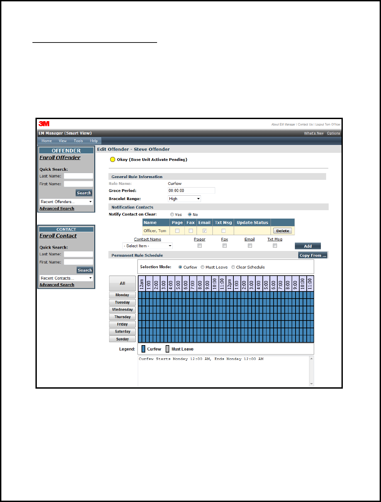The height and width of the screenshot is (502, 381).
Task: Click the 12am hour column header
Action: pyautogui.click(x=142, y=284)
